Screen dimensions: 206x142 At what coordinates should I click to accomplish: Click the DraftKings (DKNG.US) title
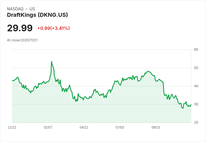[37, 15]
